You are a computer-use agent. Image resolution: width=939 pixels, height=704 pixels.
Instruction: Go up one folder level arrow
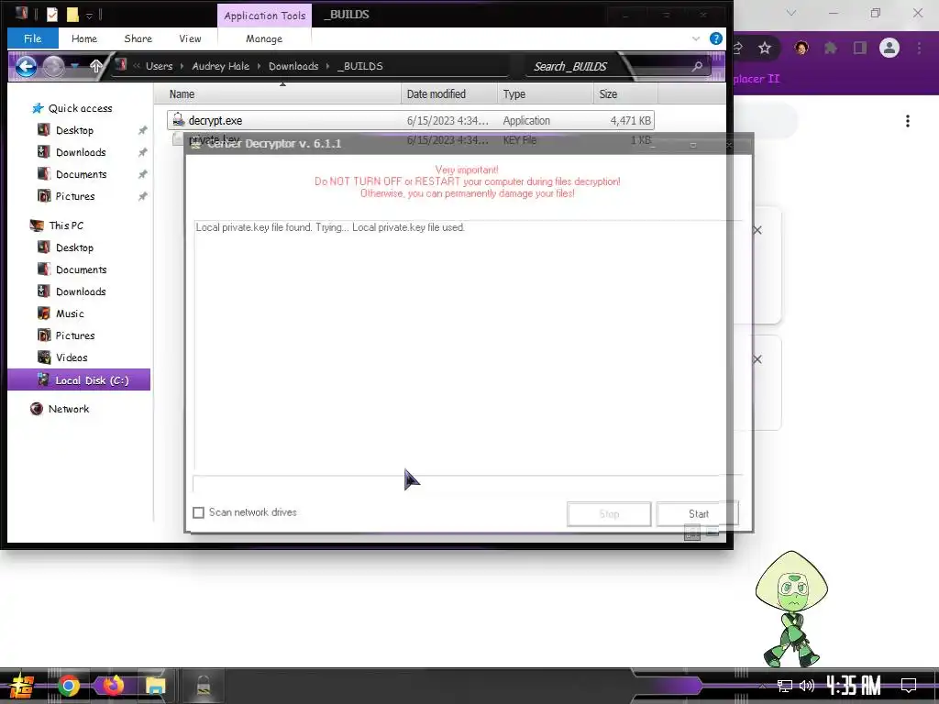[95, 66]
